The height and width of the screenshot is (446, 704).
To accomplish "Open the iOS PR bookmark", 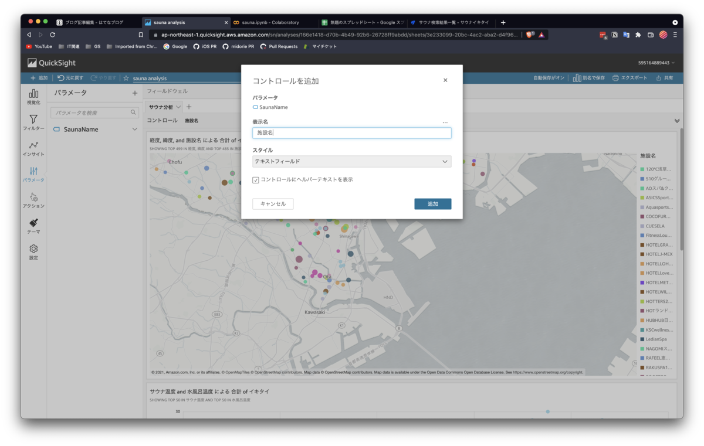I will point(205,46).
